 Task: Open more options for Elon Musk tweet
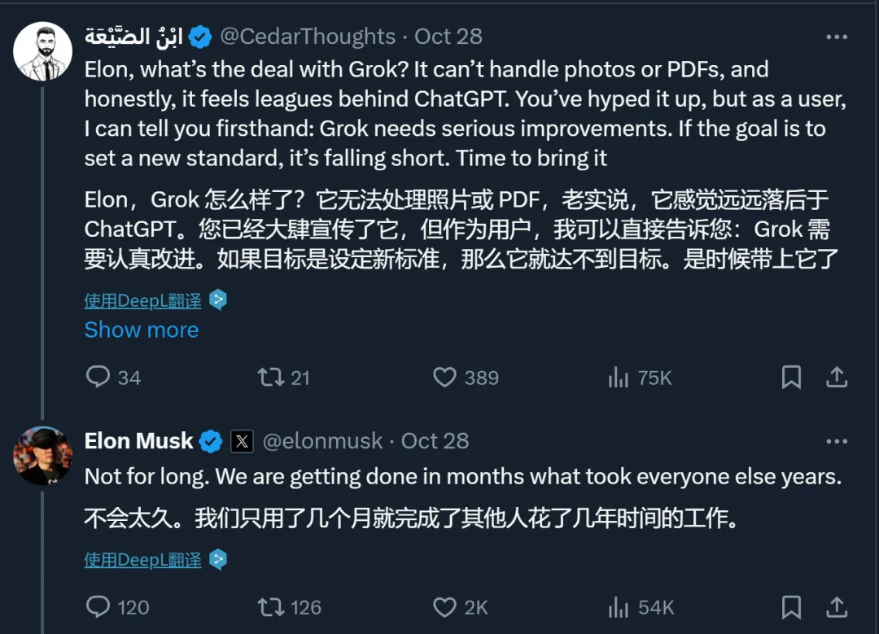tap(837, 441)
